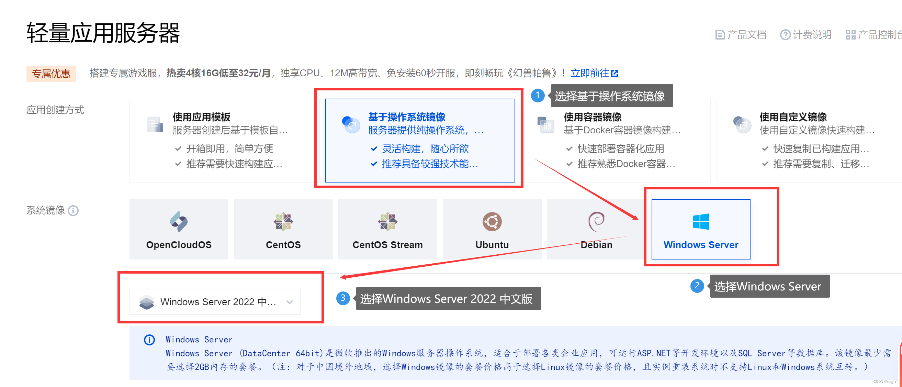Viewport: 902px width, 387px height.
Task: Click the container image icon
Action: click(546, 124)
